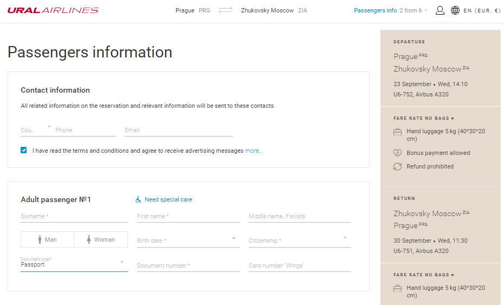The height and width of the screenshot is (305, 504).
Task: Select Woman as passenger gender
Action: 101,239
